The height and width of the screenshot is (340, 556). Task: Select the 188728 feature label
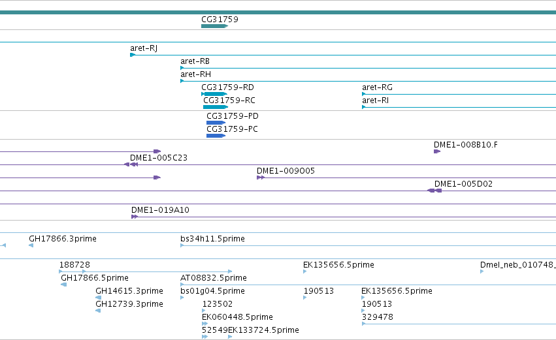74,265
